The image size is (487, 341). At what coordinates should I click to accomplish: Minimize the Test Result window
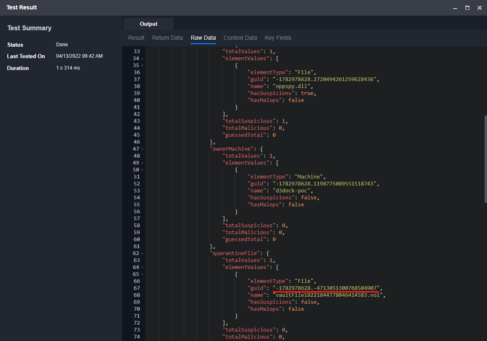pyautogui.click(x=455, y=8)
